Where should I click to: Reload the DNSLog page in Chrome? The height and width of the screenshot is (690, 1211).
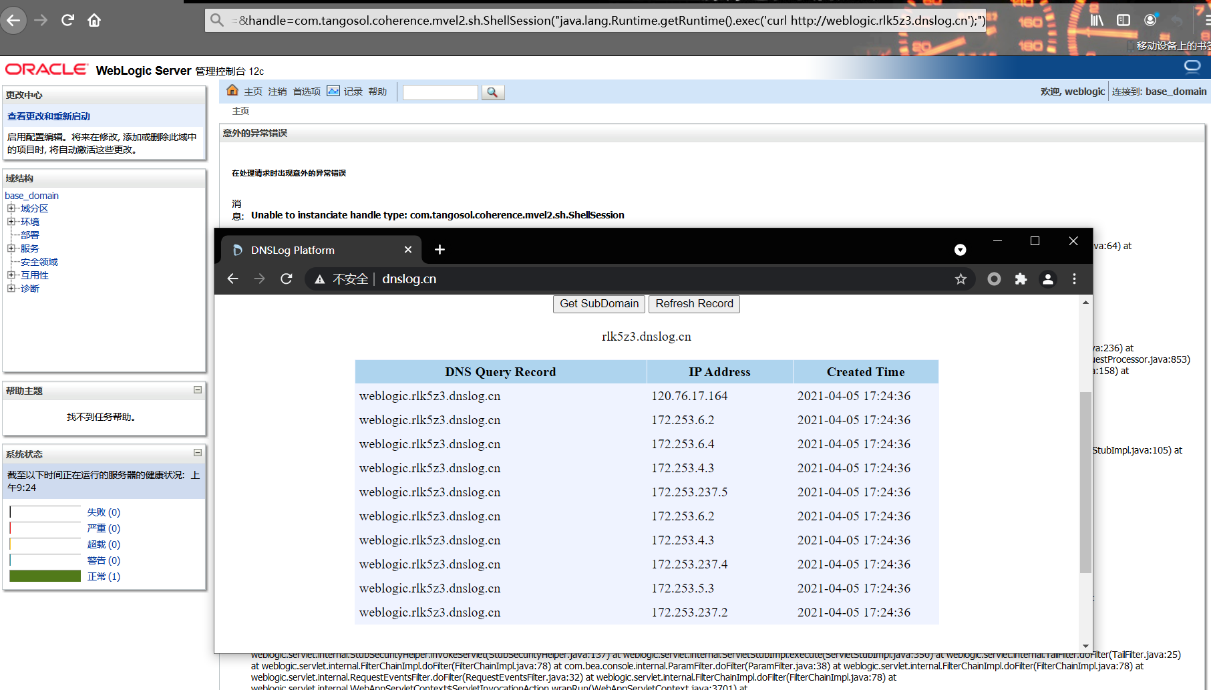(287, 279)
